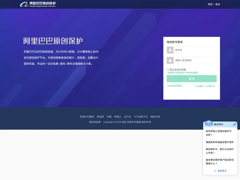Image resolution: width=240 pixels, height=180 pixels.
Task: Open the 支付宝 footer link
Action: click(127, 117)
